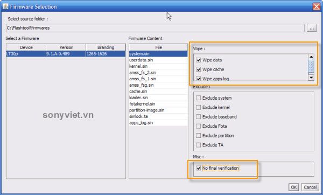Image resolution: width=323 pixels, height=195 pixels.
Task: Select amss_fs_2.sin file row
Action: (158, 73)
